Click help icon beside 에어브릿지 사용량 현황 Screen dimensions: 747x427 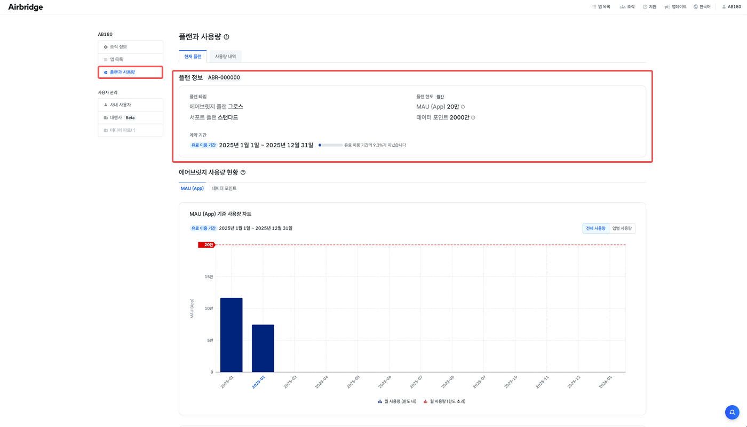[243, 172]
